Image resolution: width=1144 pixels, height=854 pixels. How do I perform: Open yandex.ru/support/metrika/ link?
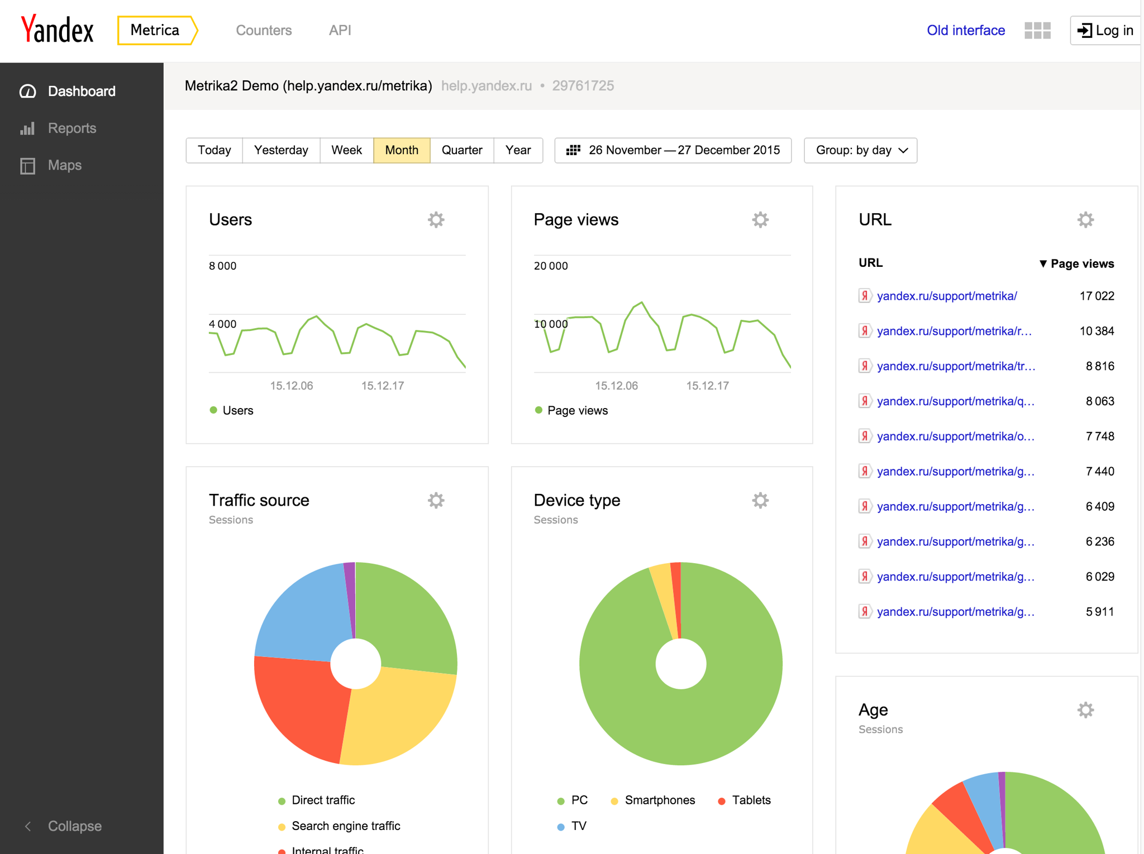pyautogui.click(x=947, y=296)
